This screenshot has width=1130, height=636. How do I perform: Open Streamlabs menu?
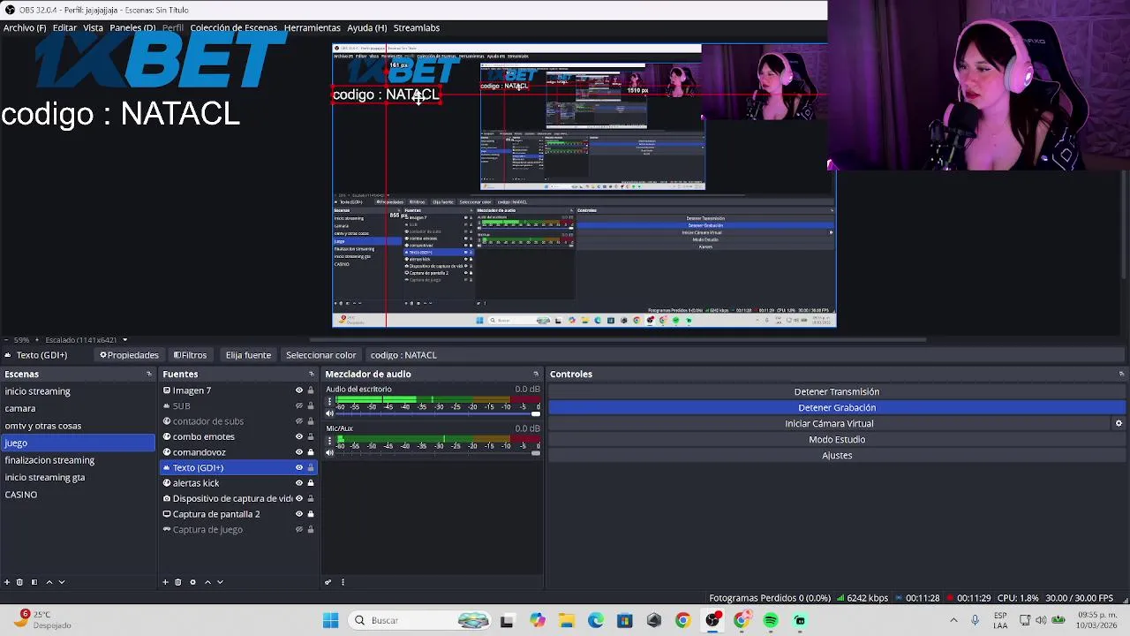416,28
